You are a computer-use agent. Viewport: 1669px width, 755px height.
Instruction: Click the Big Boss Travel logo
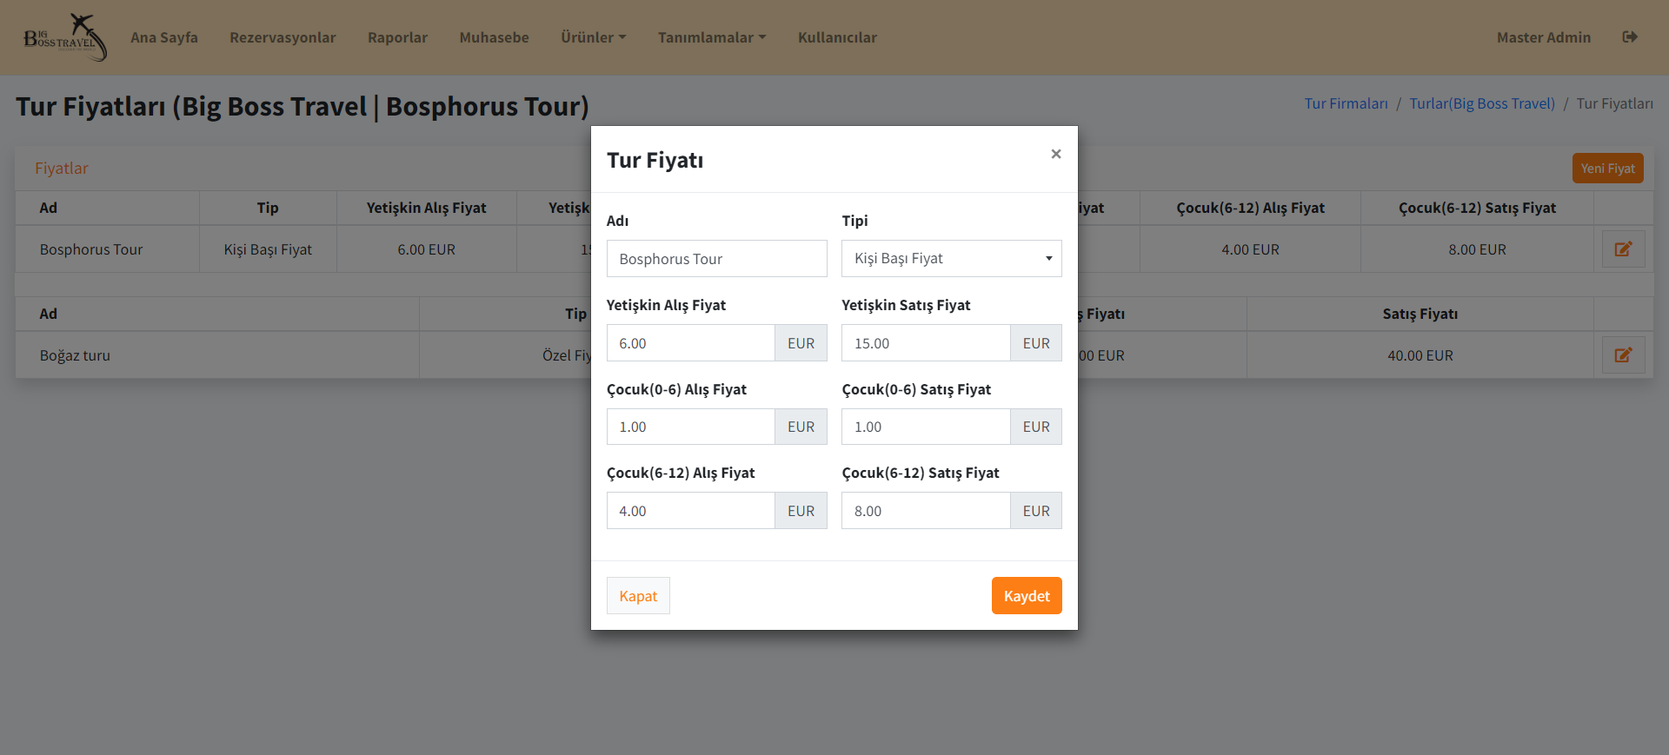tap(65, 37)
